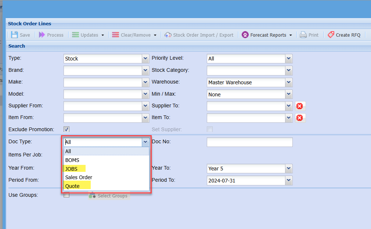Open the Make dropdown arrow

coord(145,82)
